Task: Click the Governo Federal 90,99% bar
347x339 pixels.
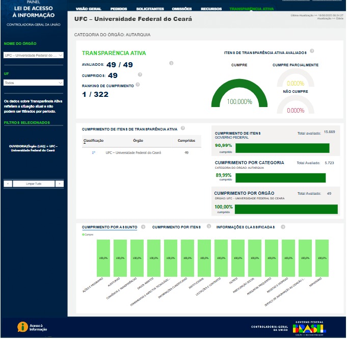Action: 282,148
